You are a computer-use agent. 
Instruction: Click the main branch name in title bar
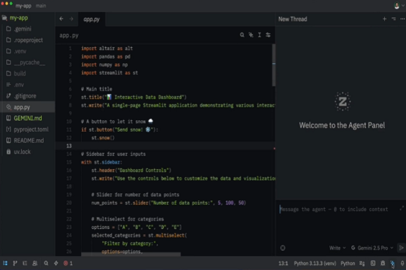tap(41, 6)
